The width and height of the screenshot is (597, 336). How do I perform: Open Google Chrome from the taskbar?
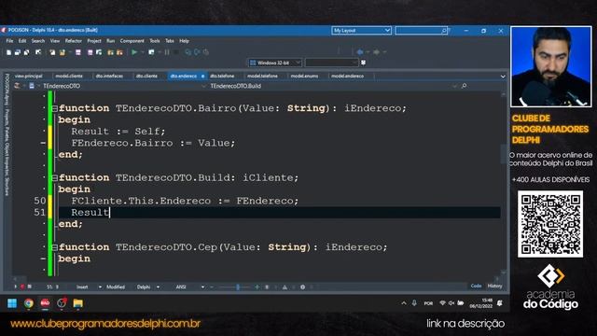[x=29, y=303]
